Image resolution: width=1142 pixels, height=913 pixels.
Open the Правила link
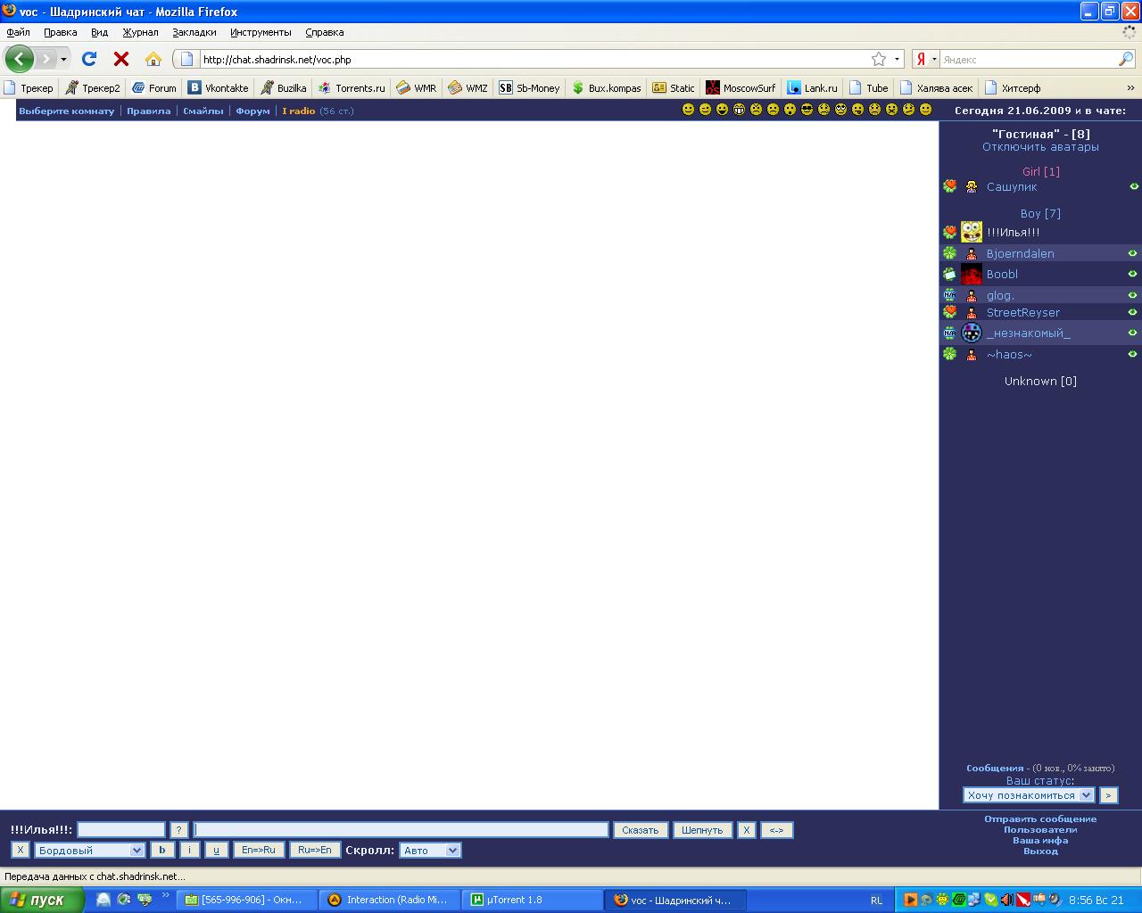coord(148,111)
